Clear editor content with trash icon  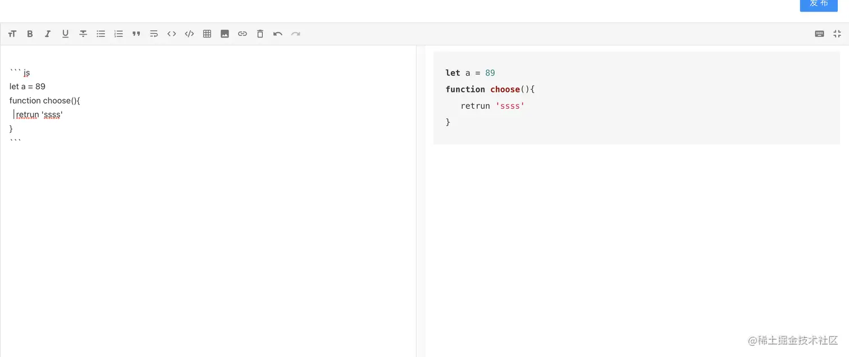tap(260, 34)
